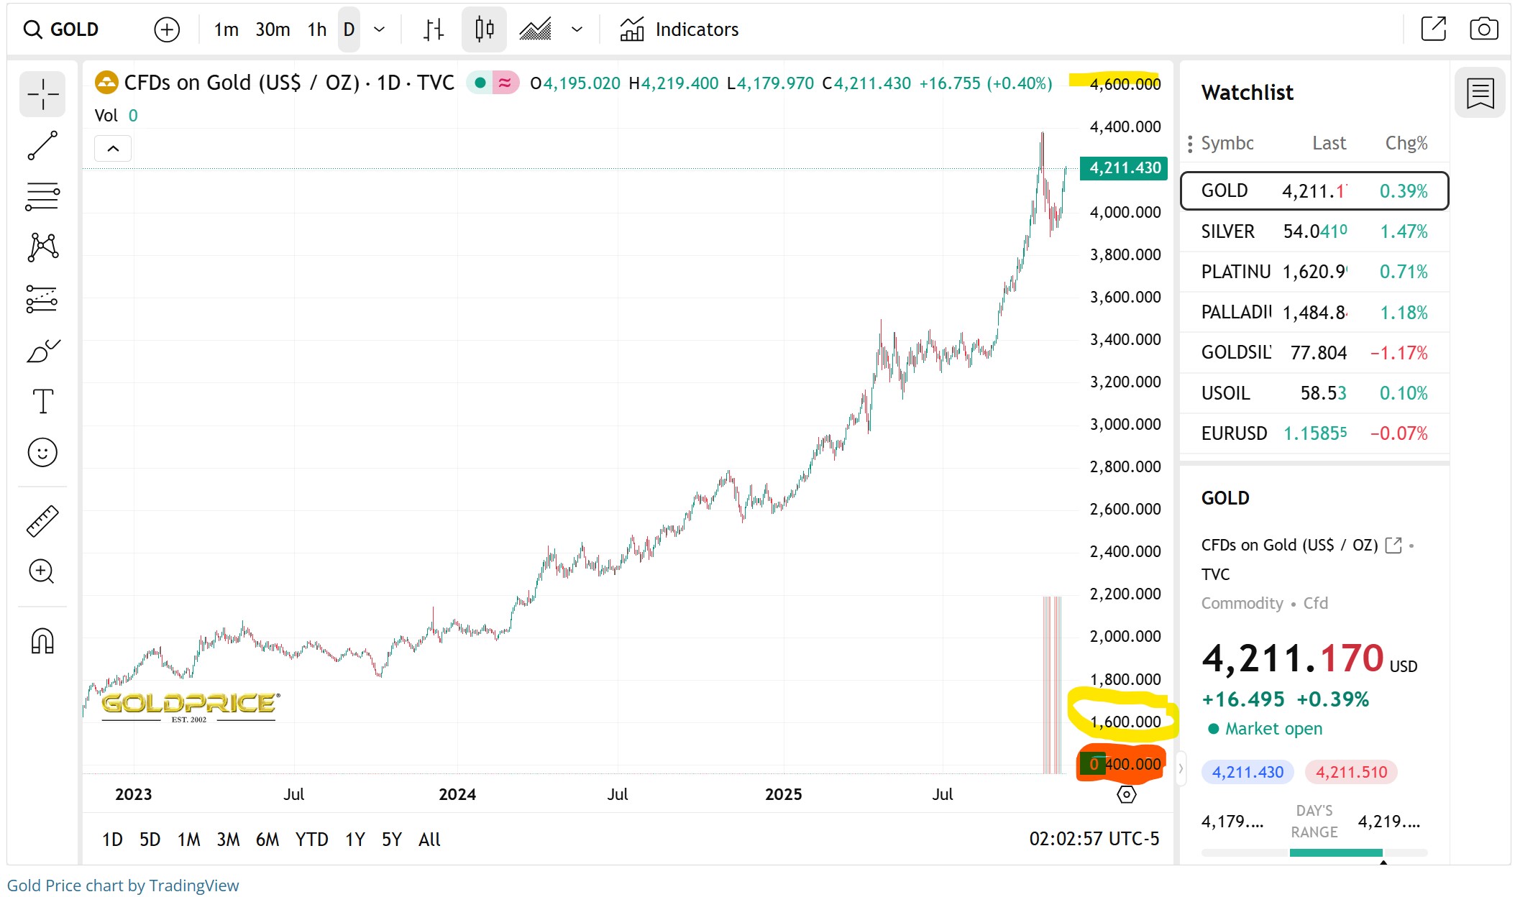Open Gold Price chart by TradingView link

coord(123,885)
